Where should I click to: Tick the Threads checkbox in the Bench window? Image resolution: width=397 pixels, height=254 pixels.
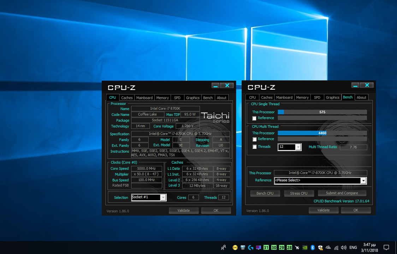(254, 147)
